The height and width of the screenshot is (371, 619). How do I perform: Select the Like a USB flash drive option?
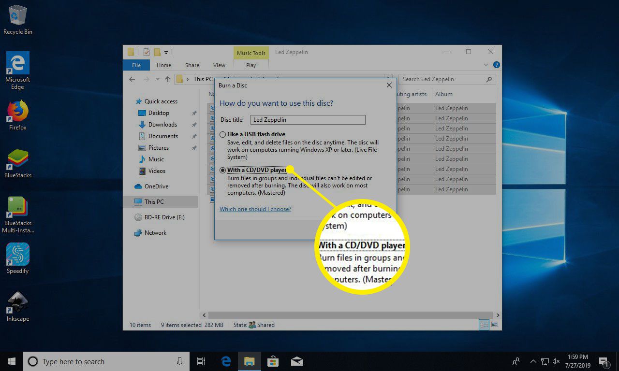(223, 134)
